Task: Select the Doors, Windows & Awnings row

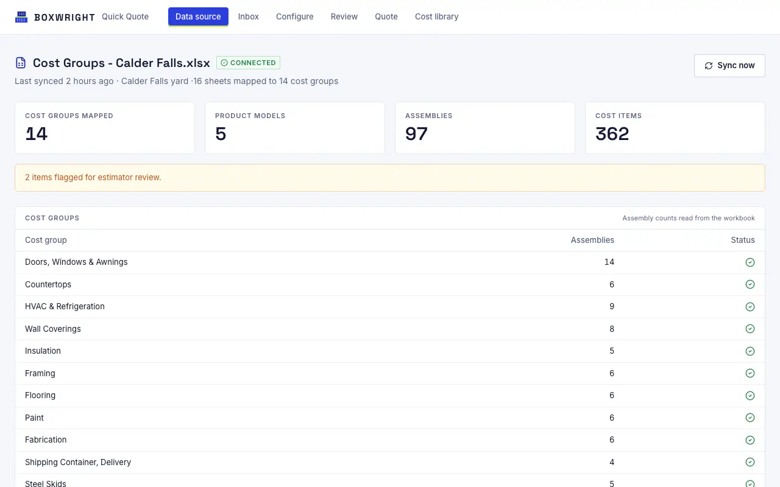Action: (390, 262)
